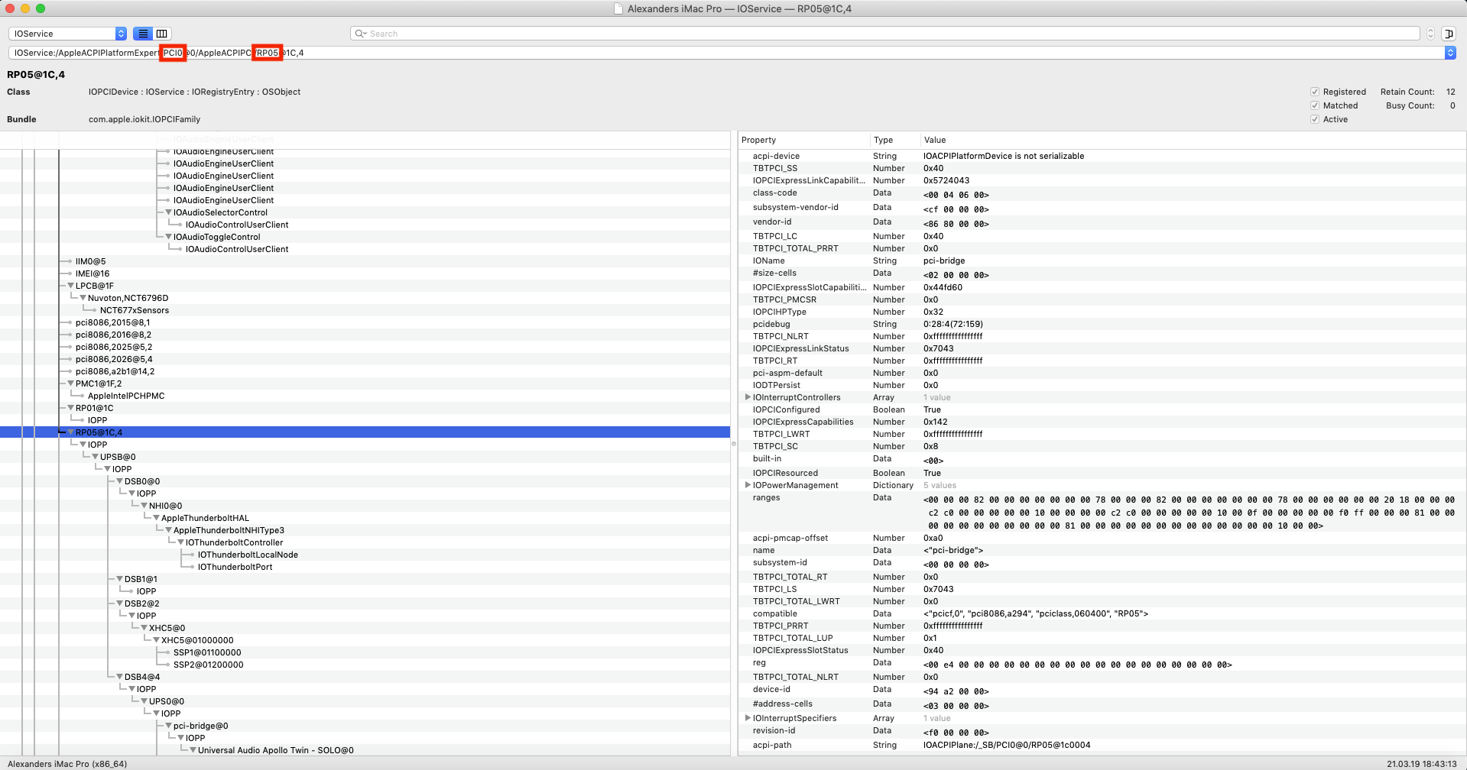This screenshot has width=1467, height=770.
Task: Sort by the Value column header
Action: (1193, 140)
